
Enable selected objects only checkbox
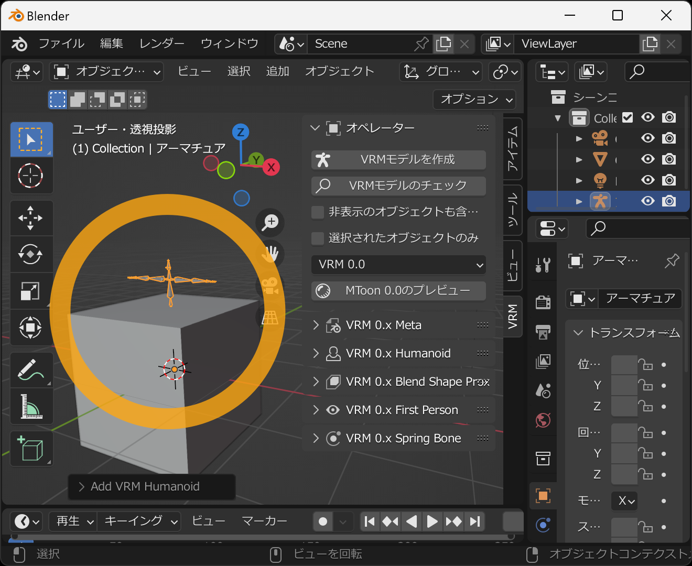[x=317, y=238]
